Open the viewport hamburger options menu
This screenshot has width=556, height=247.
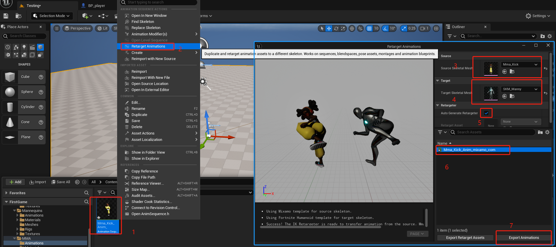point(57,28)
